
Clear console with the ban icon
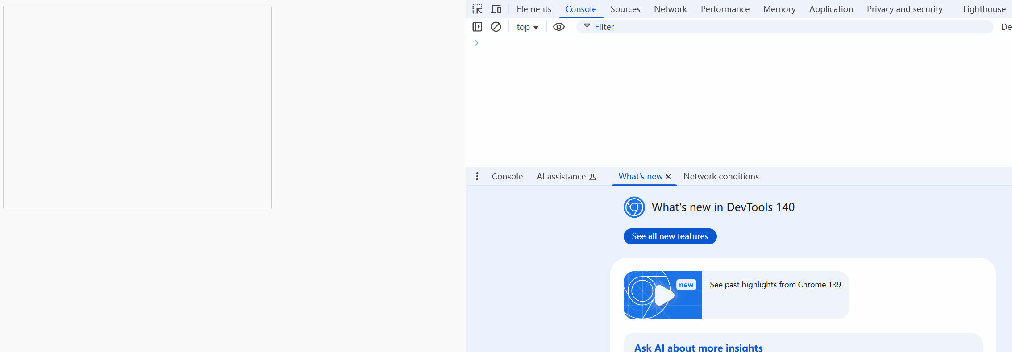click(496, 27)
